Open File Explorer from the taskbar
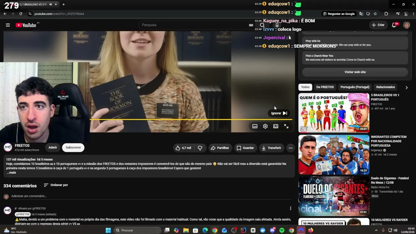Image resolution: width=416 pixels, height=234 pixels. tap(186, 230)
